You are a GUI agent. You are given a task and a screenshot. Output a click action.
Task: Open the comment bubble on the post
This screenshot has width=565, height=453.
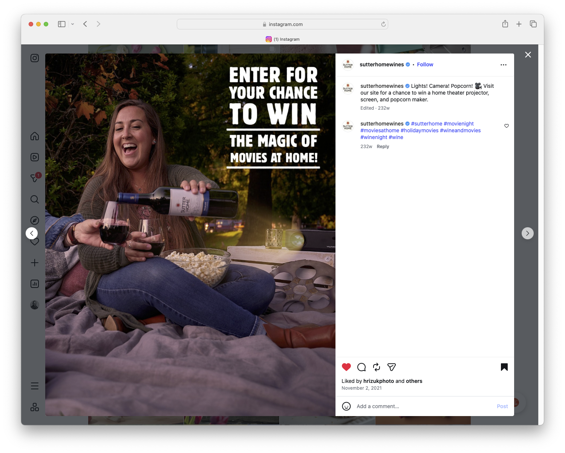pos(361,367)
